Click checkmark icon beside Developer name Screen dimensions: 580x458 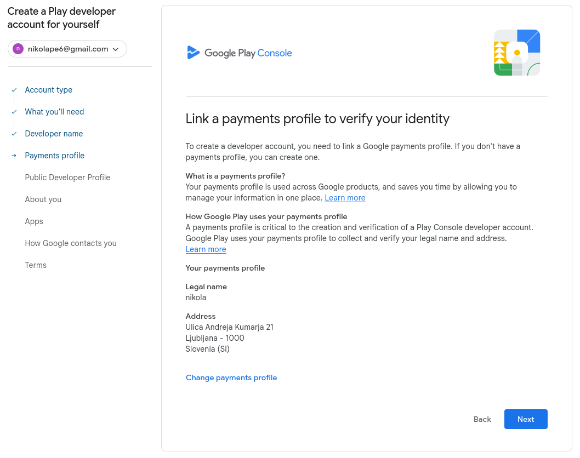point(14,134)
